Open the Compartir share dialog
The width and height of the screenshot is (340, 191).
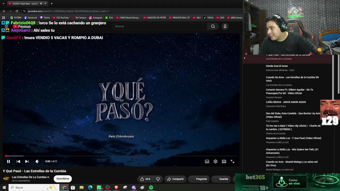coord(175,179)
